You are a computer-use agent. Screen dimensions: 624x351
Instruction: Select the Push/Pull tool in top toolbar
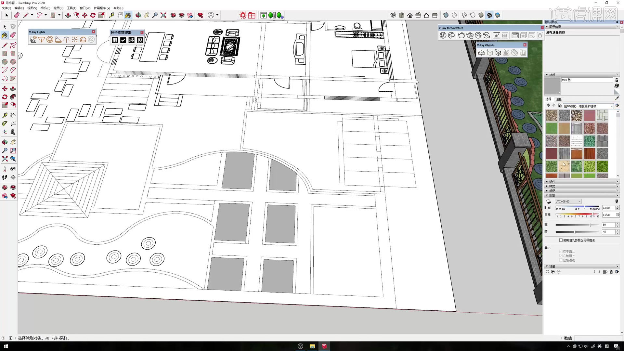tap(68, 15)
